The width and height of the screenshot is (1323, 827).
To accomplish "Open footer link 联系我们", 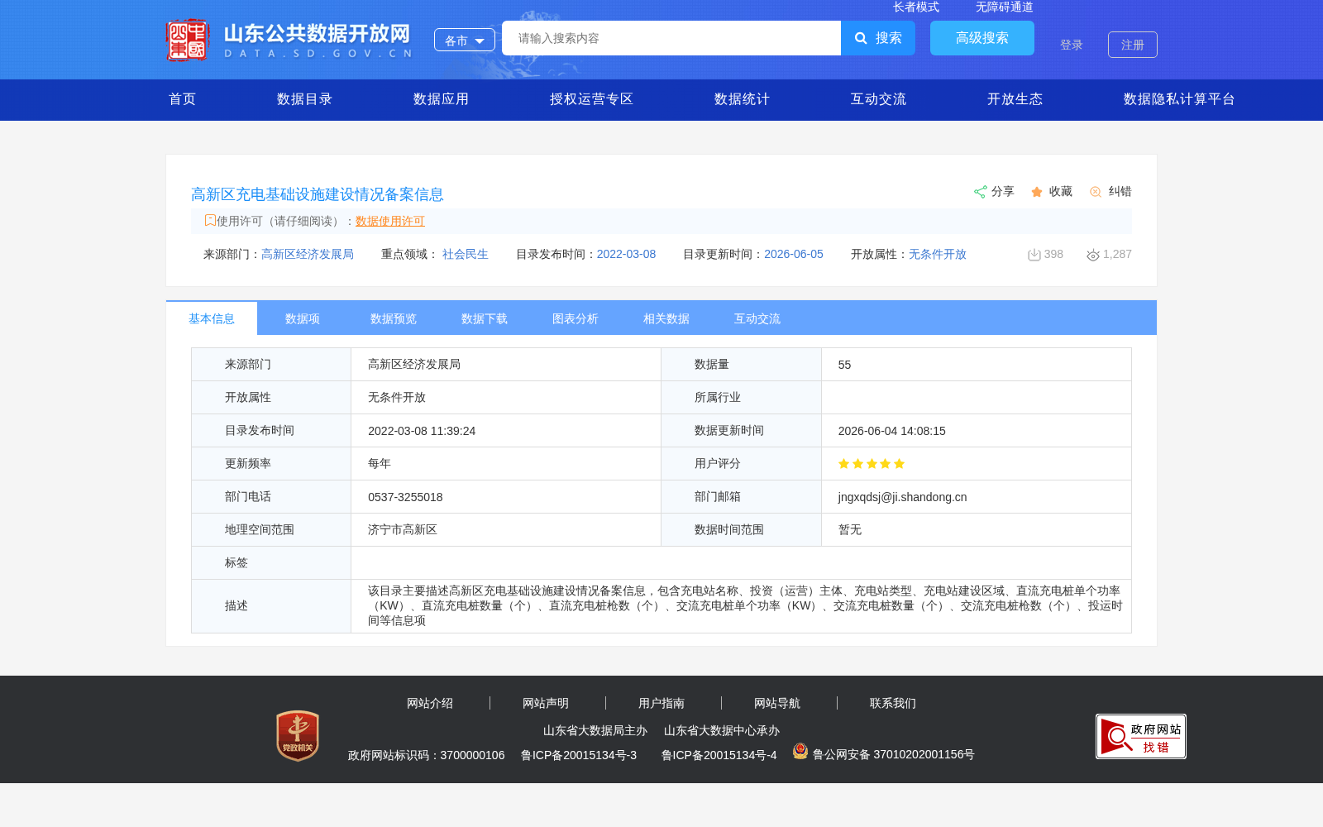I will point(893,704).
